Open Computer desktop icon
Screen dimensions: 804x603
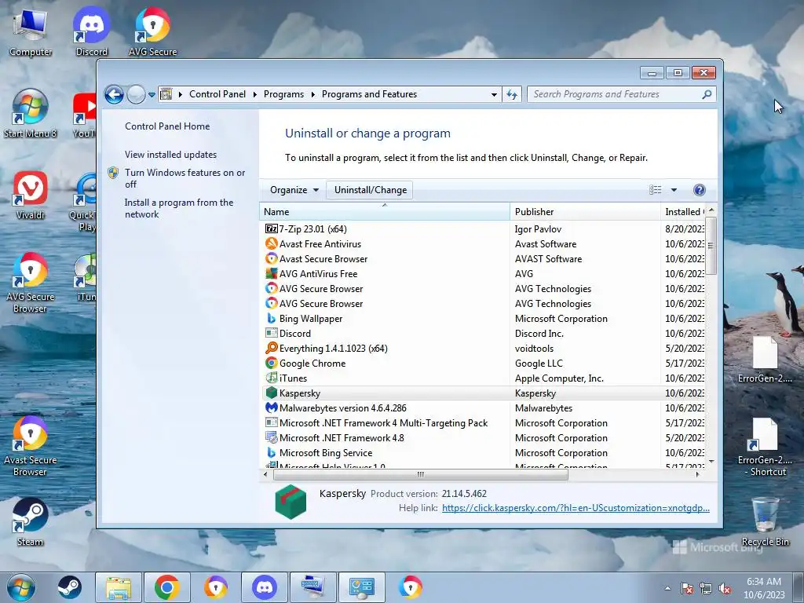click(31, 31)
